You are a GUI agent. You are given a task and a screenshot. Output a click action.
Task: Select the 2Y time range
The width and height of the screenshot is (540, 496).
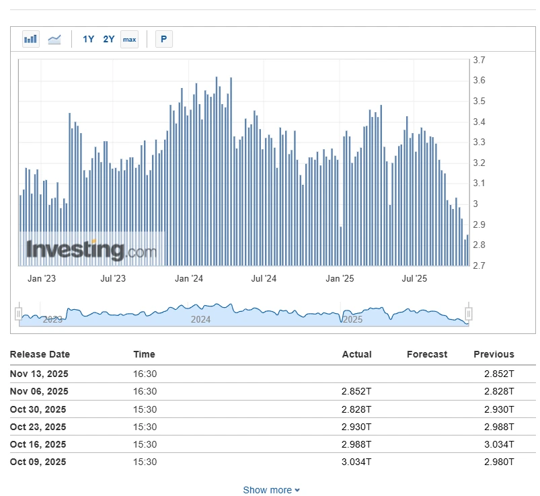(x=109, y=39)
